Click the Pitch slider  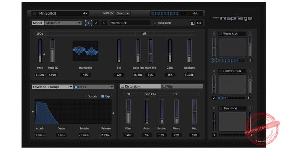[x=40, y=51]
